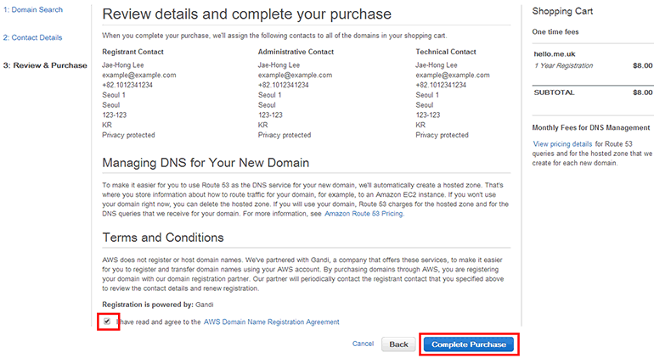The height and width of the screenshot is (358, 654).
Task: Open AWS Domain Name Registration Agreement
Action: [271, 322]
